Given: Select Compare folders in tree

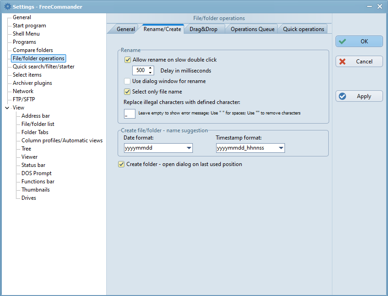Looking at the screenshot, I should [33, 50].
